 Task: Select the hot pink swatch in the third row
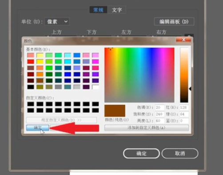(96, 68)
